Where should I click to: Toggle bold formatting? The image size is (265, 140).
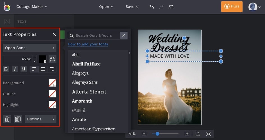point(6,69)
